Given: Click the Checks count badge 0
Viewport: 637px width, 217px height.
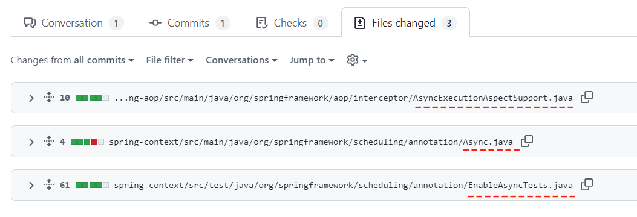Looking at the screenshot, I should click(320, 23).
